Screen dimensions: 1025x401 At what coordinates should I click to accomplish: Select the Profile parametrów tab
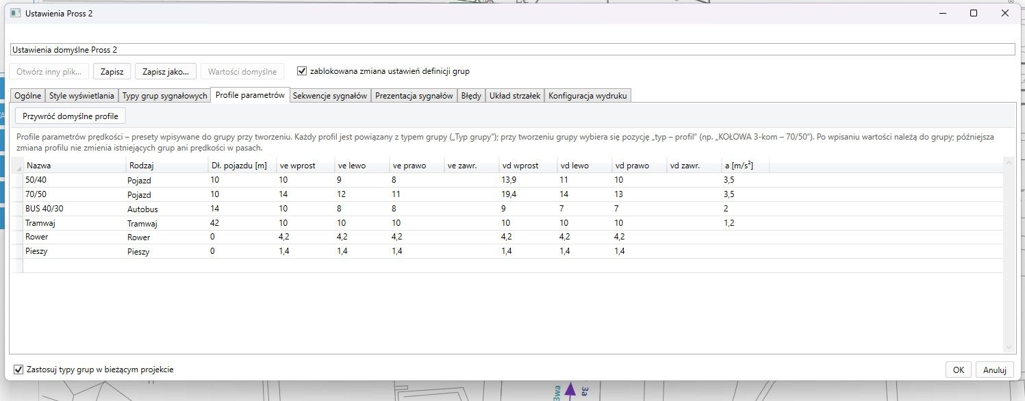(x=250, y=95)
